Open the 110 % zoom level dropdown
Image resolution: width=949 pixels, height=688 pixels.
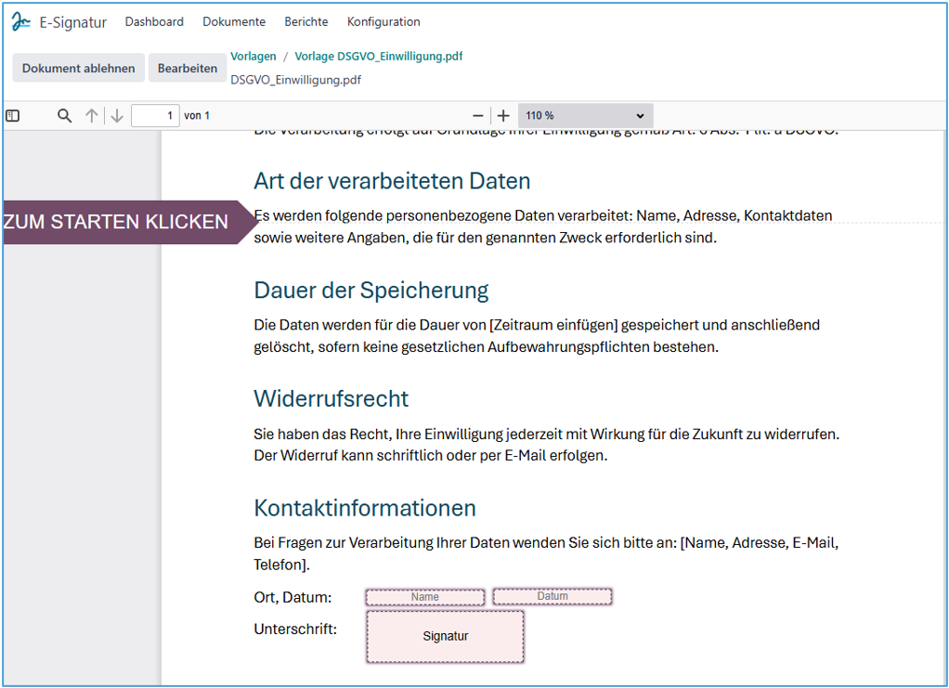coord(585,116)
